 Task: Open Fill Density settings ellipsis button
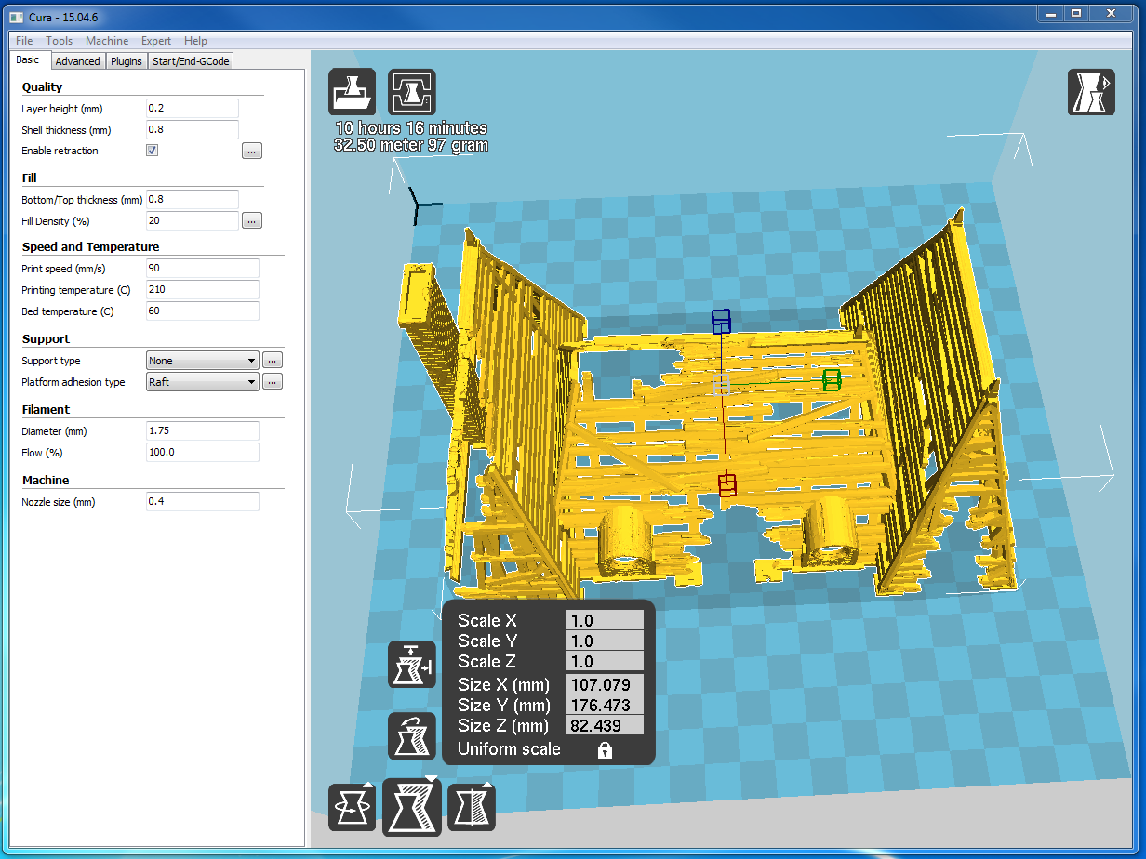(252, 221)
